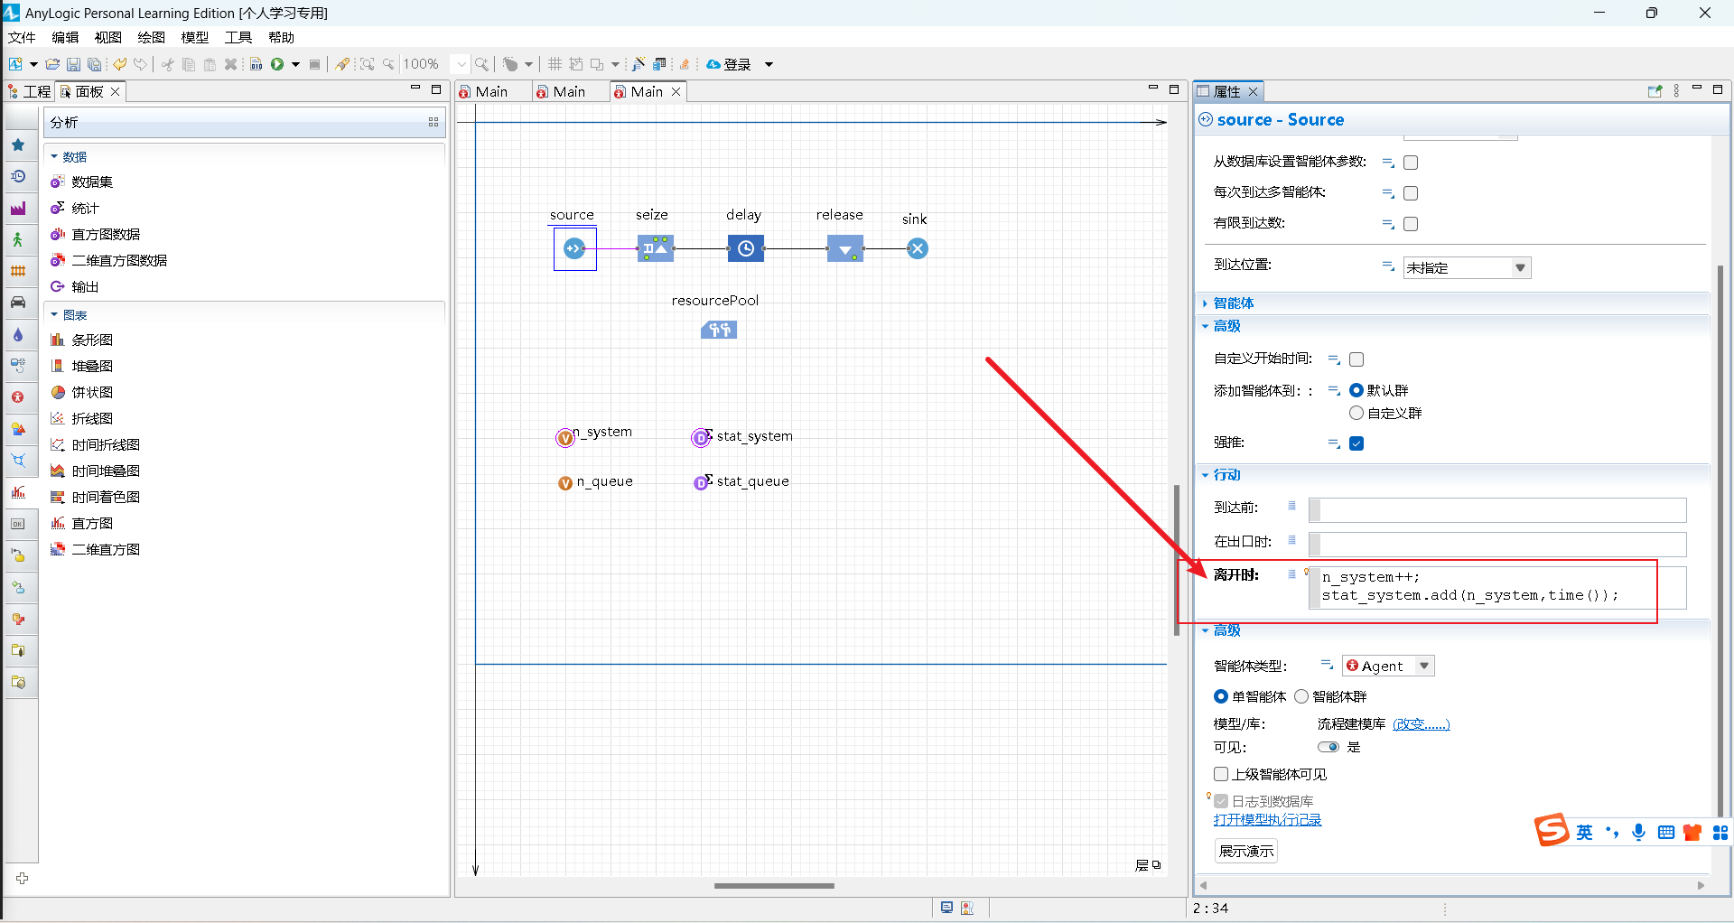Image resolution: width=1734 pixels, height=923 pixels.
Task: Select 智能体群 radio button
Action: pos(1301,696)
